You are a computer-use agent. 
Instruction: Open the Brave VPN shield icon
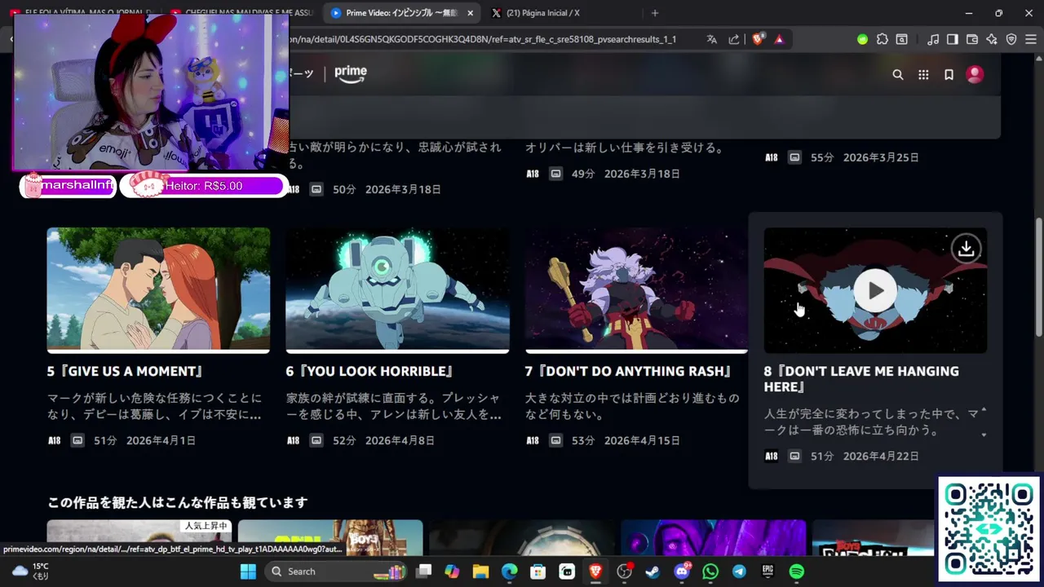click(x=1011, y=39)
